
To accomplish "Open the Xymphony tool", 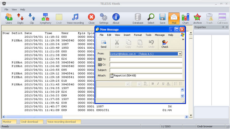I will tap(45, 19).
